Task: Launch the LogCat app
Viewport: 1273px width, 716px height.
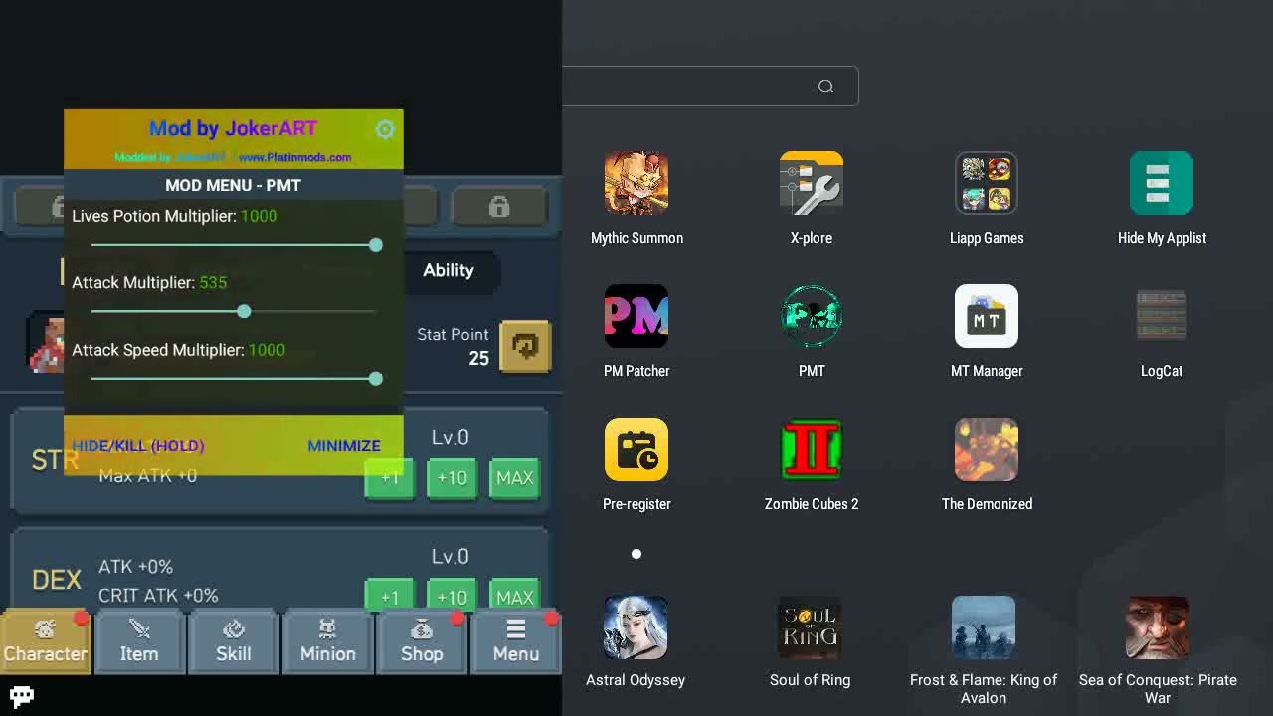Action: pyautogui.click(x=1162, y=316)
